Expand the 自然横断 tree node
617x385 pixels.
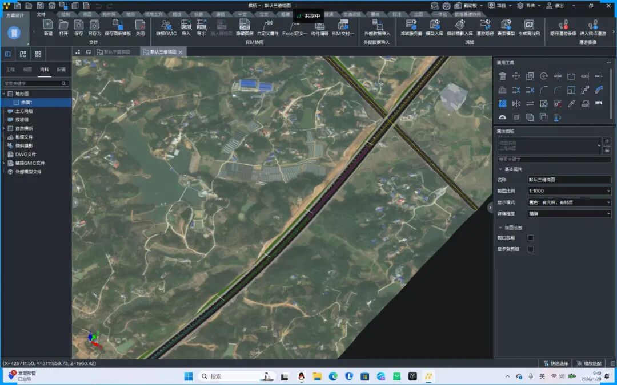(4, 128)
